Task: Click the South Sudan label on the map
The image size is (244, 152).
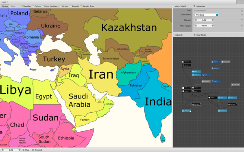Action: (x=44, y=139)
